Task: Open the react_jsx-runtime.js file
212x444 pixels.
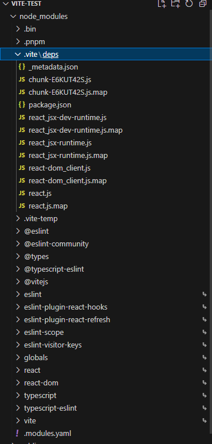Action: (60, 142)
